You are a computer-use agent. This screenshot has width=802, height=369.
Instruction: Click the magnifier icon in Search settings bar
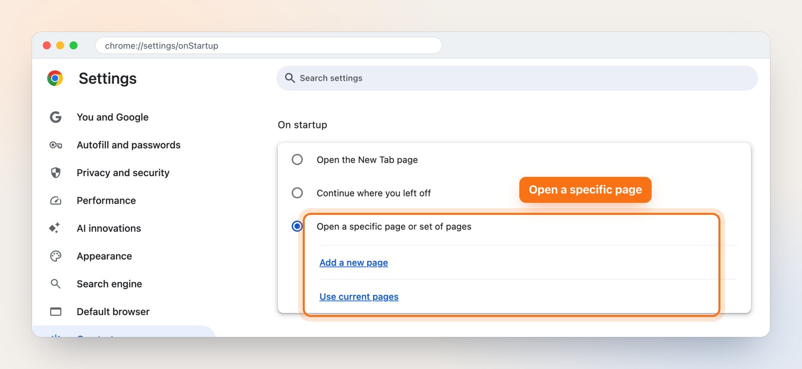(x=290, y=78)
